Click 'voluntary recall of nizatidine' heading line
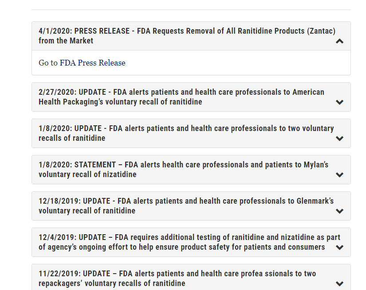 pos(87,174)
